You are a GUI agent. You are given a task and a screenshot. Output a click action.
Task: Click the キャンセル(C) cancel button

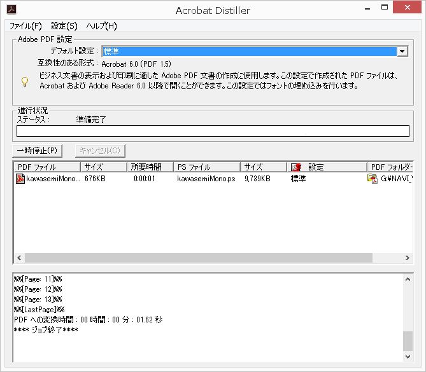click(100, 151)
